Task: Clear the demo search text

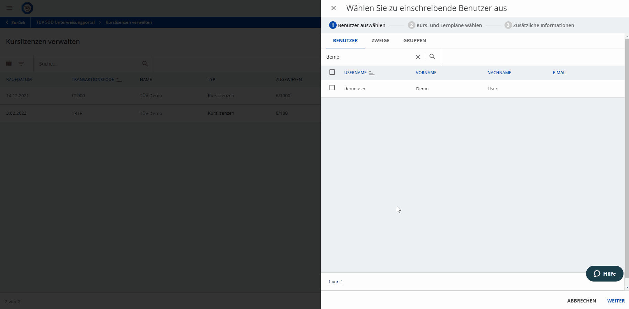Action: (x=417, y=57)
